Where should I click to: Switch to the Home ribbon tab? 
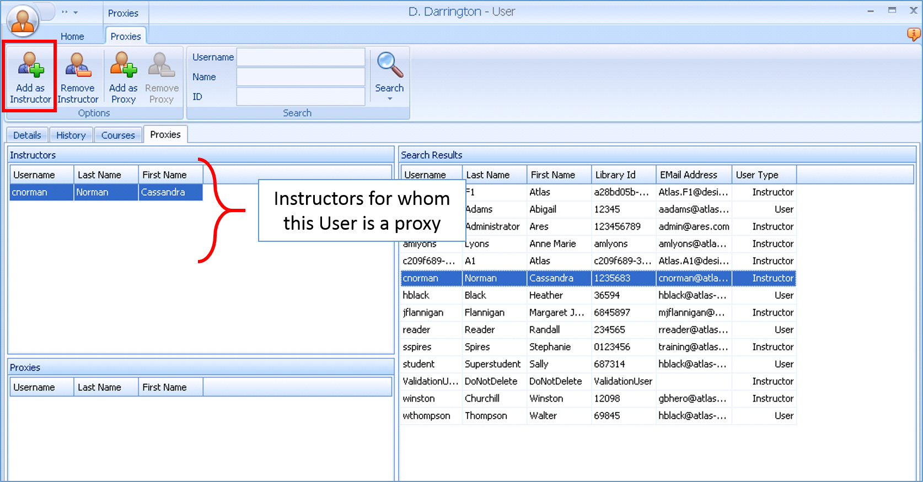tap(72, 36)
